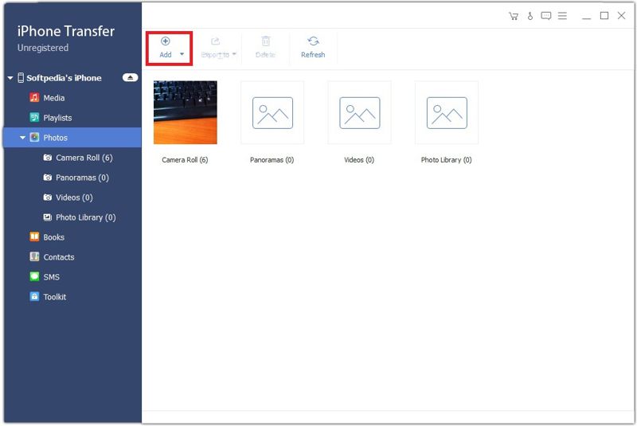The height and width of the screenshot is (426, 637).
Task: Click the Add photos toolbar icon
Action: (x=165, y=41)
